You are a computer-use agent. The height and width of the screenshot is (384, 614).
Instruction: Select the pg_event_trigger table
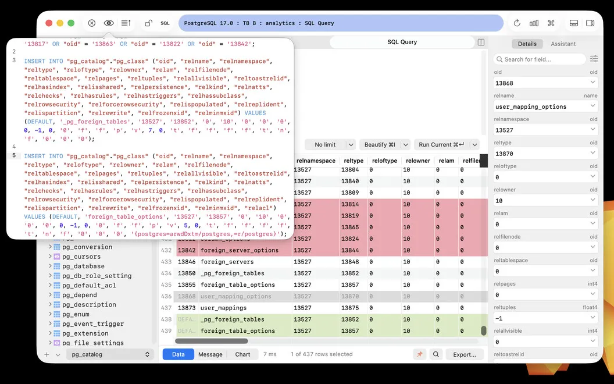pyautogui.click(x=93, y=323)
